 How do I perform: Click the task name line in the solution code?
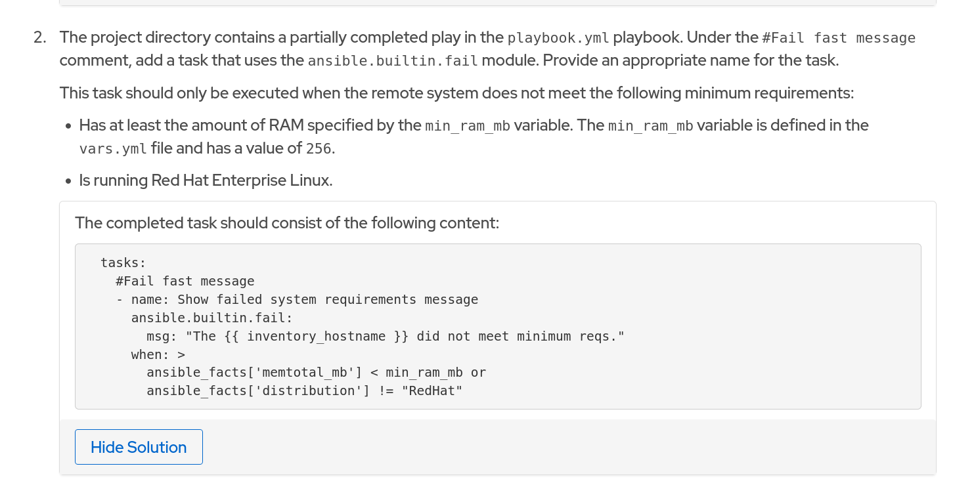tap(304, 300)
